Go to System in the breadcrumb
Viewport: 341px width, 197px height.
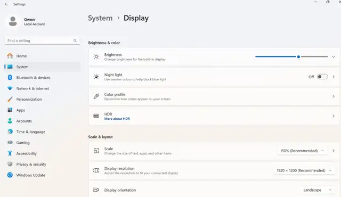tap(100, 18)
